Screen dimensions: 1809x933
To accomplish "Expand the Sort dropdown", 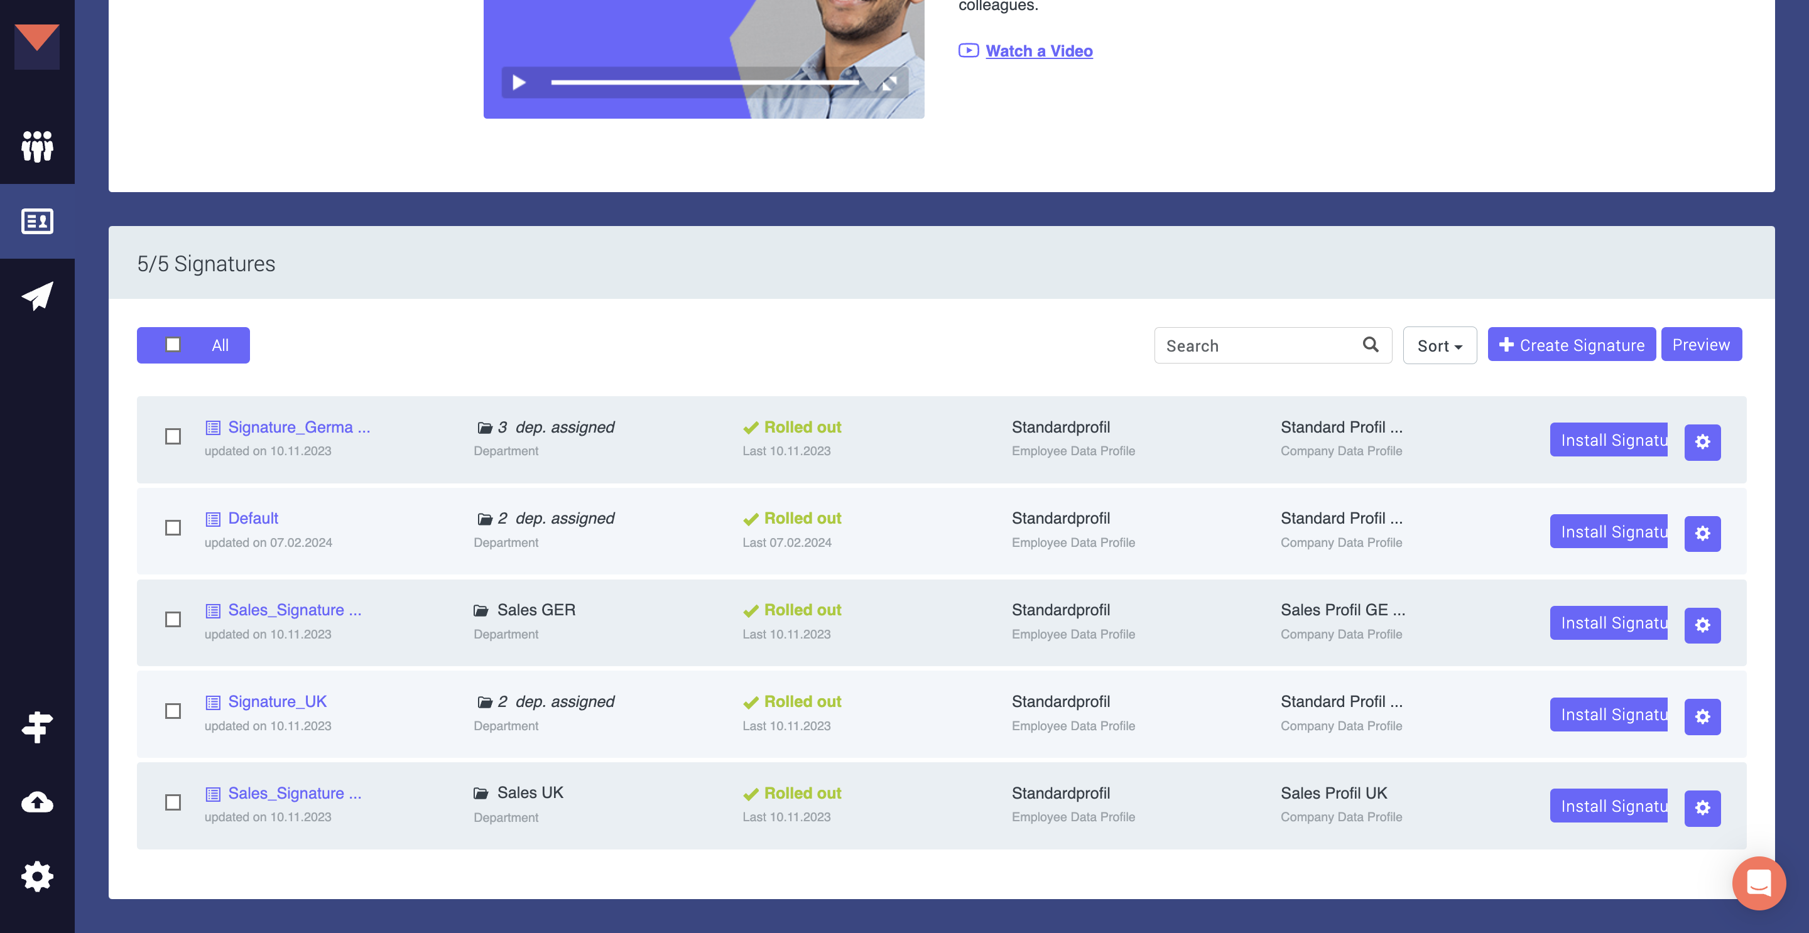I will click(1439, 345).
